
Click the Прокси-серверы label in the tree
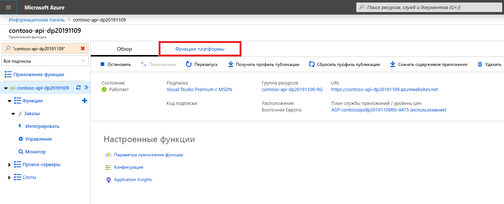click(x=41, y=164)
